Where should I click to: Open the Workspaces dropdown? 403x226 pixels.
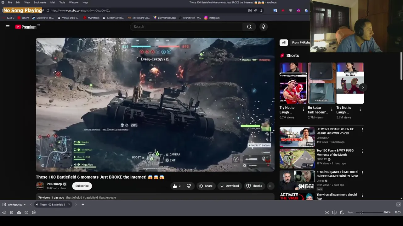(x=14, y=205)
